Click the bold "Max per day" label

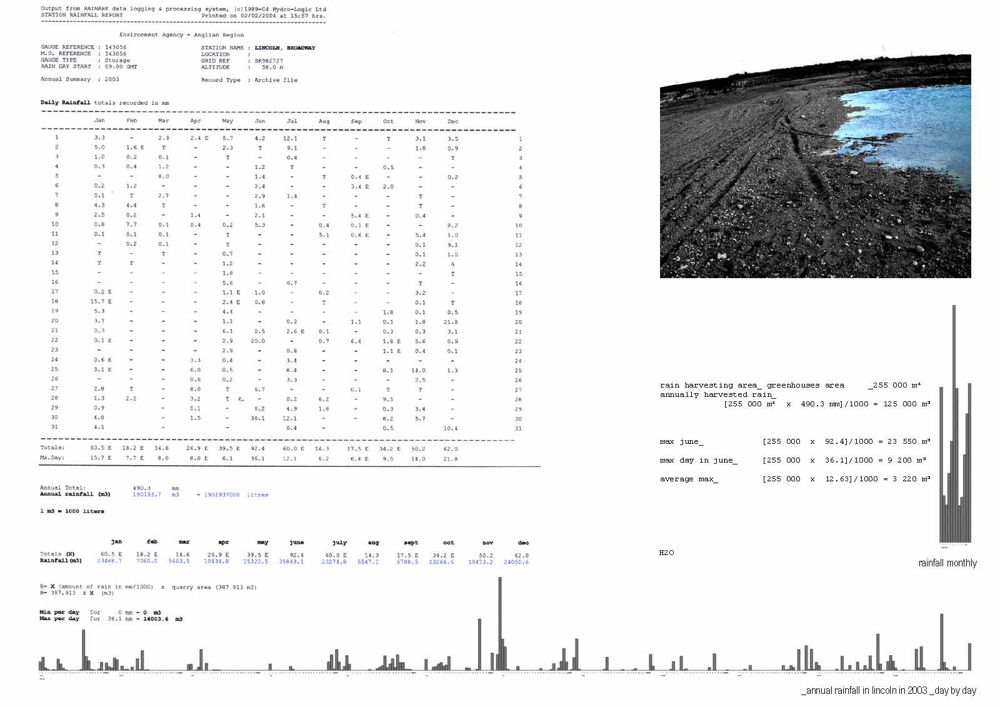[x=59, y=619]
